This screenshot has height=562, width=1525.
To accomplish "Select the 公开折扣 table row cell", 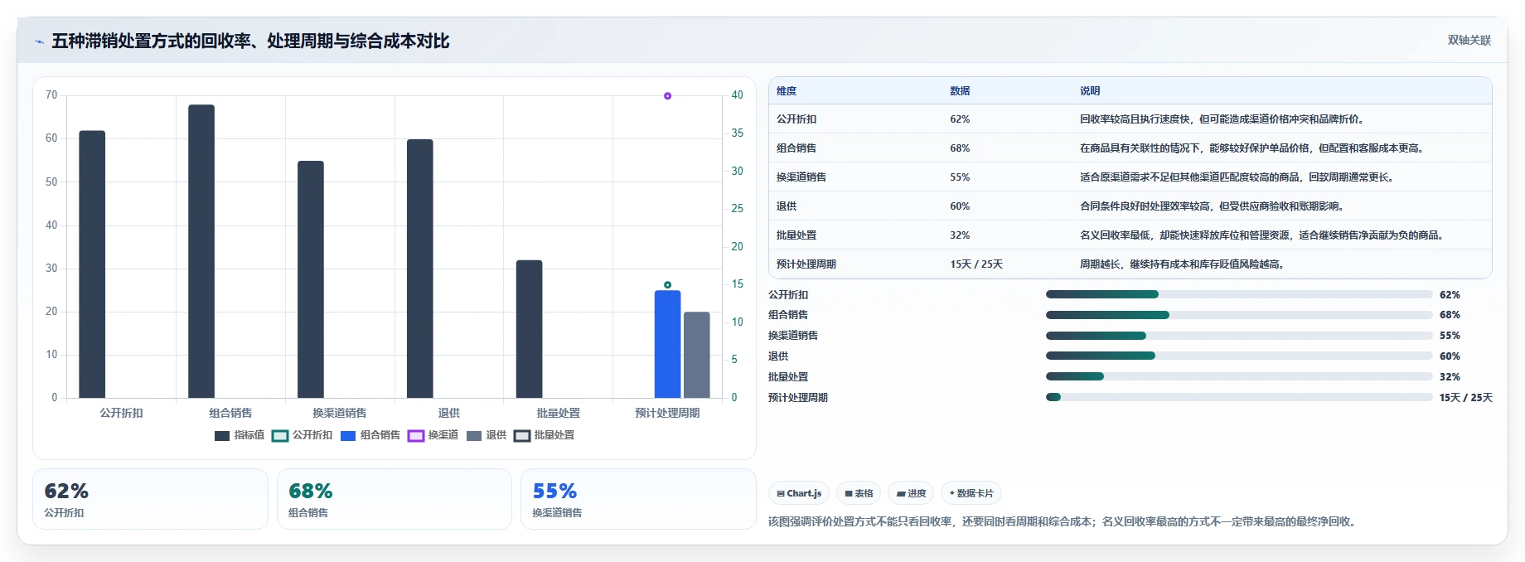I will click(796, 119).
